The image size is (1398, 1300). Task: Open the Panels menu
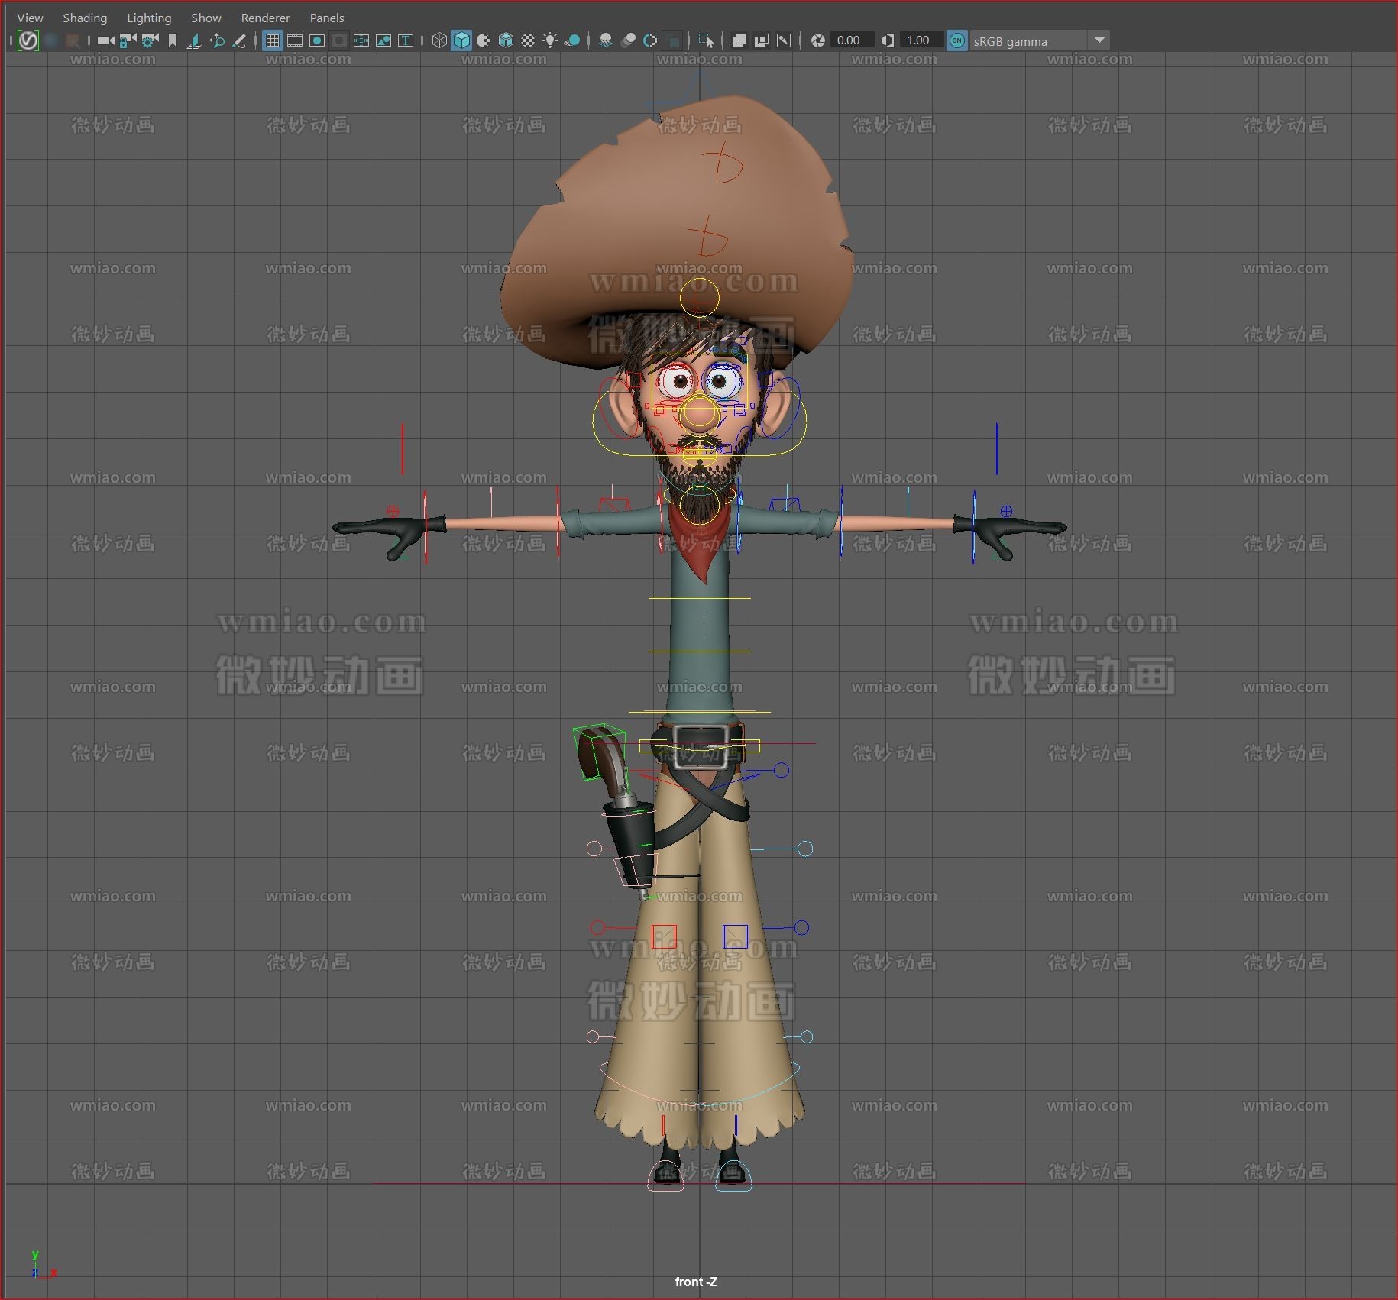pos(326,17)
